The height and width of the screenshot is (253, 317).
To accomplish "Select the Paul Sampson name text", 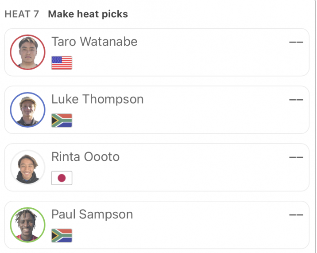I will 92,214.
